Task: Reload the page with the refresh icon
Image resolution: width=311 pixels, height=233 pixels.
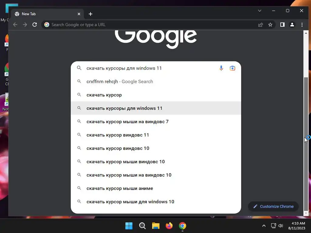Action: (x=35, y=25)
